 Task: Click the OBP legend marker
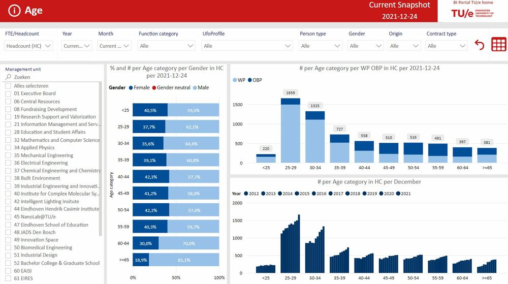pyautogui.click(x=249, y=80)
